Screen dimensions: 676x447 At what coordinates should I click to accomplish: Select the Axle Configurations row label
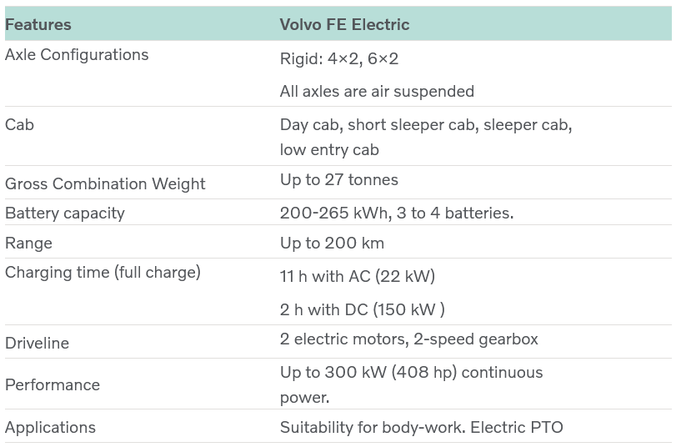point(77,55)
